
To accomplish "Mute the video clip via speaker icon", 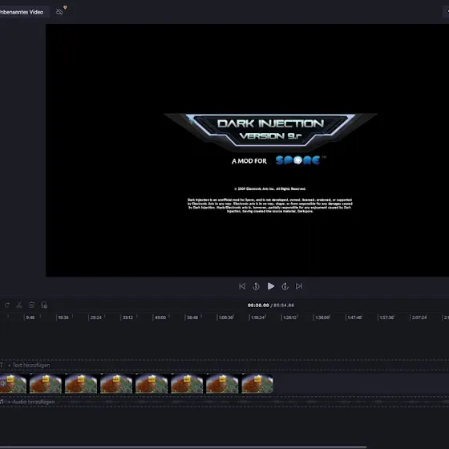I will (x=3, y=383).
